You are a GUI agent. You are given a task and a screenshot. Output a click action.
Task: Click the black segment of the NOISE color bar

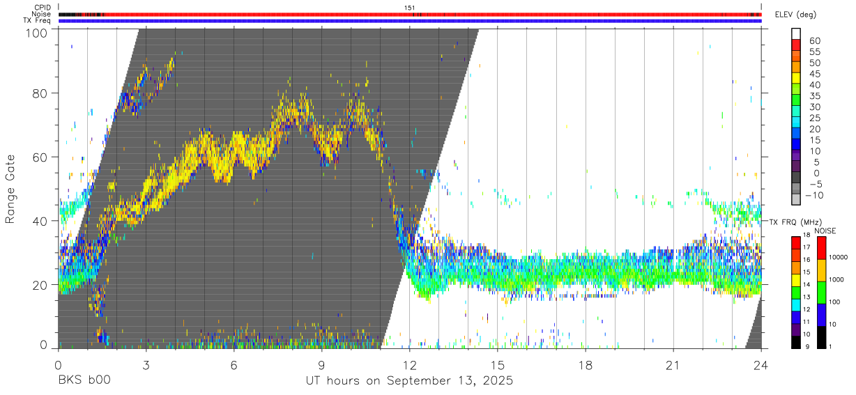point(822,337)
